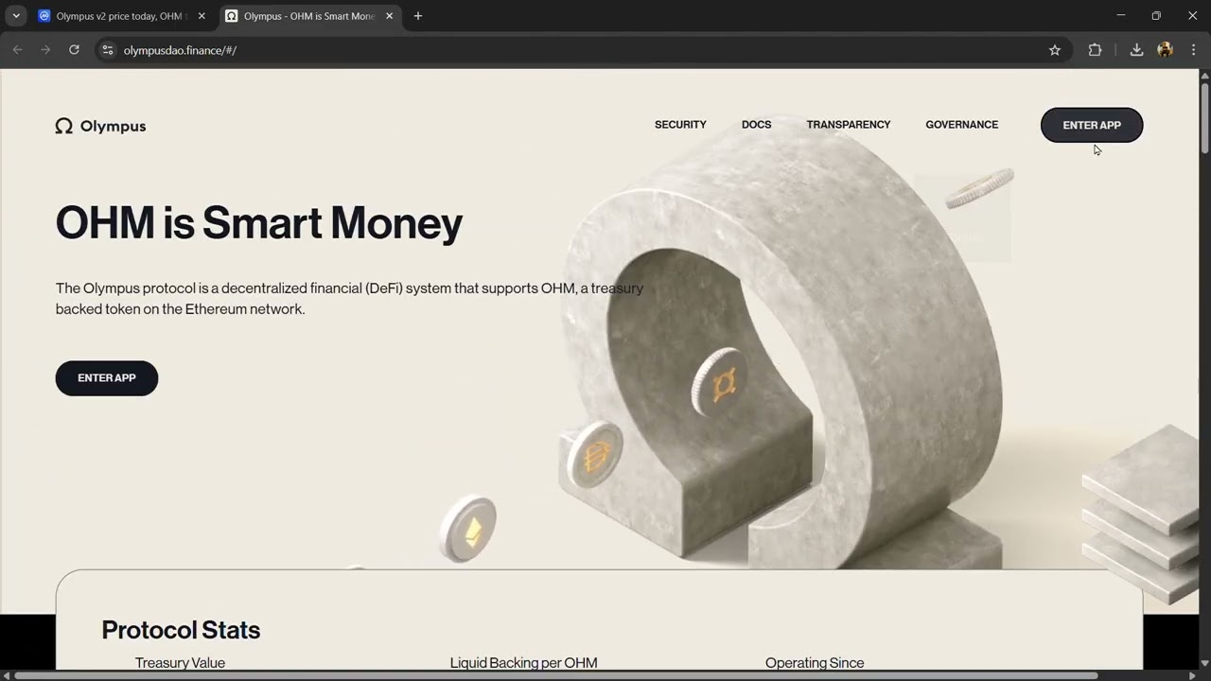Go forward to the next page
Viewport: 1211px width, 681px height.
click(x=45, y=50)
